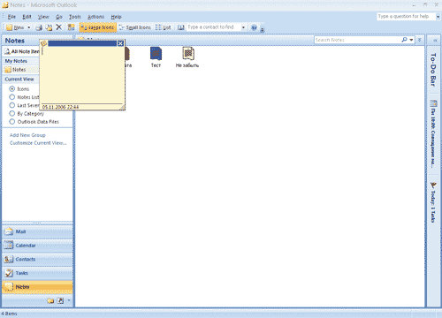
Task: Collapse the Current View group header
Action: 21,79
